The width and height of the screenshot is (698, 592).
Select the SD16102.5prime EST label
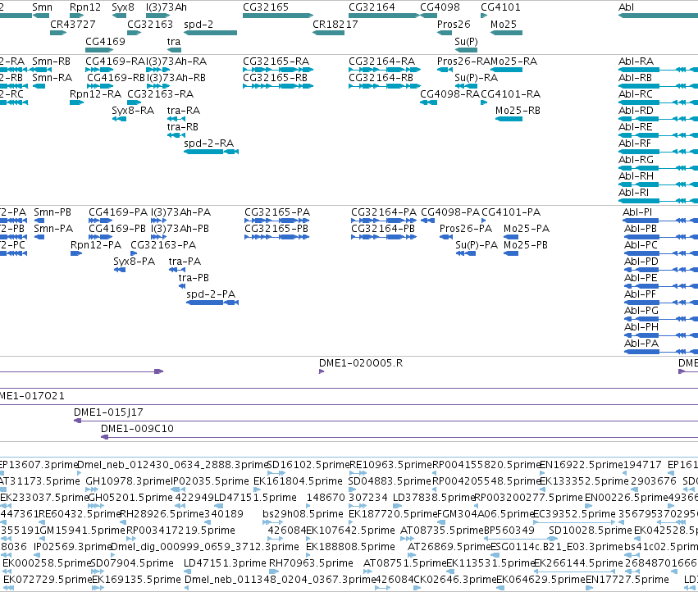pos(308,465)
